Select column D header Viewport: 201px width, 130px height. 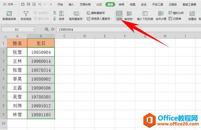pos(85,36)
